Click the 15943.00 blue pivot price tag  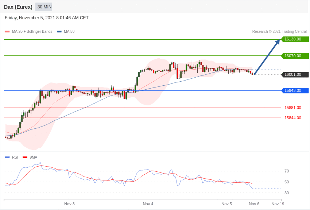coord(295,90)
